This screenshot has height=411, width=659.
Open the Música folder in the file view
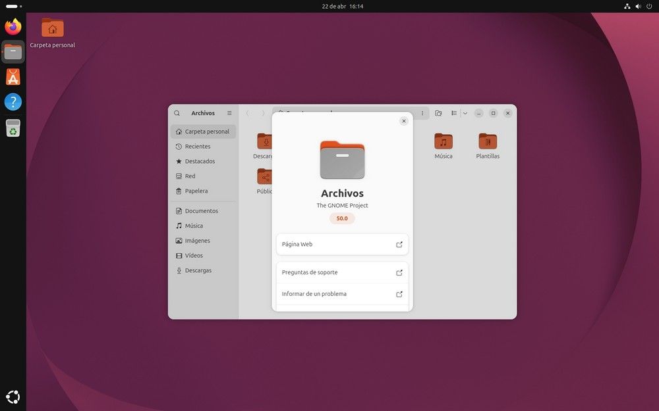(444, 146)
